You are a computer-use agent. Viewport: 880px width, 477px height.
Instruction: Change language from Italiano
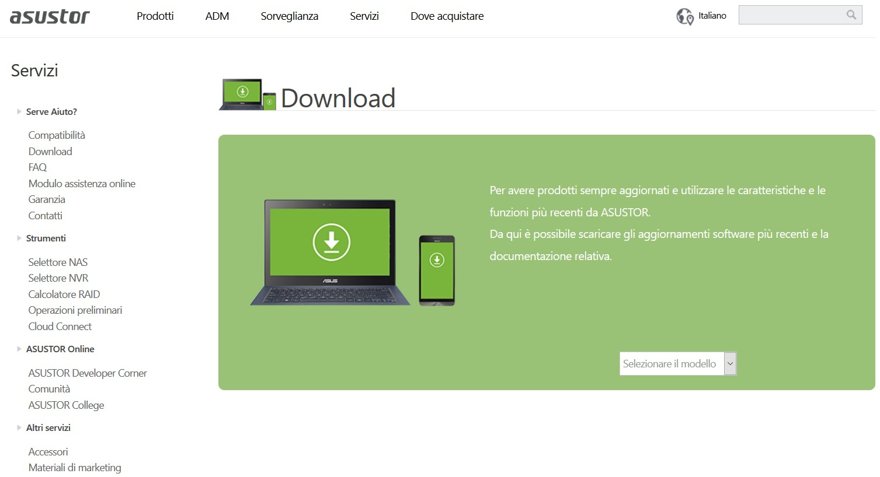712,16
